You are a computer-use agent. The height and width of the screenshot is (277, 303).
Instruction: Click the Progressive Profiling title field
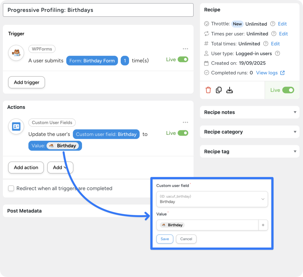(98, 10)
